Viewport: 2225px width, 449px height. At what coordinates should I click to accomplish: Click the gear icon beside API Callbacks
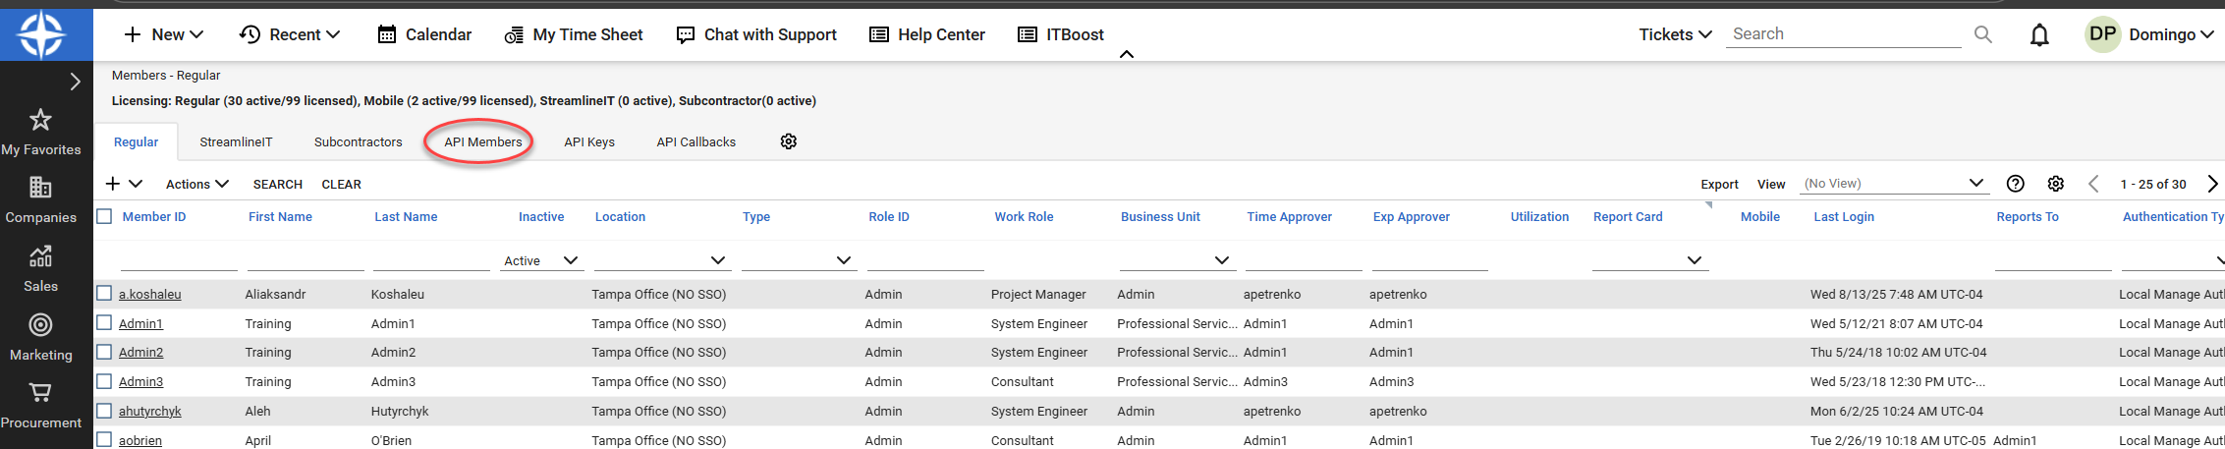[788, 141]
